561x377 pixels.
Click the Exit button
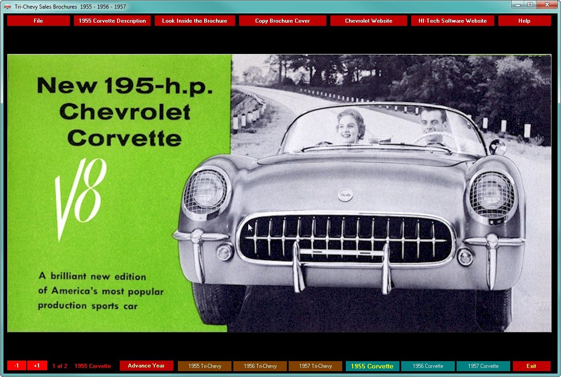coord(531,366)
